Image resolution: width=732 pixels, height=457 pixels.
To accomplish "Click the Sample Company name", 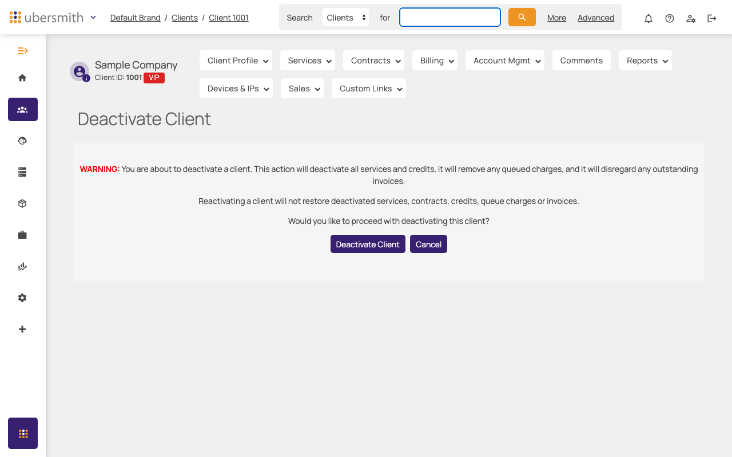I will click(x=136, y=65).
